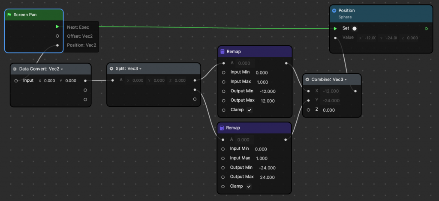Click the Output Max 24.000 field
Screen dimensions: 439x201
click(267, 177)
